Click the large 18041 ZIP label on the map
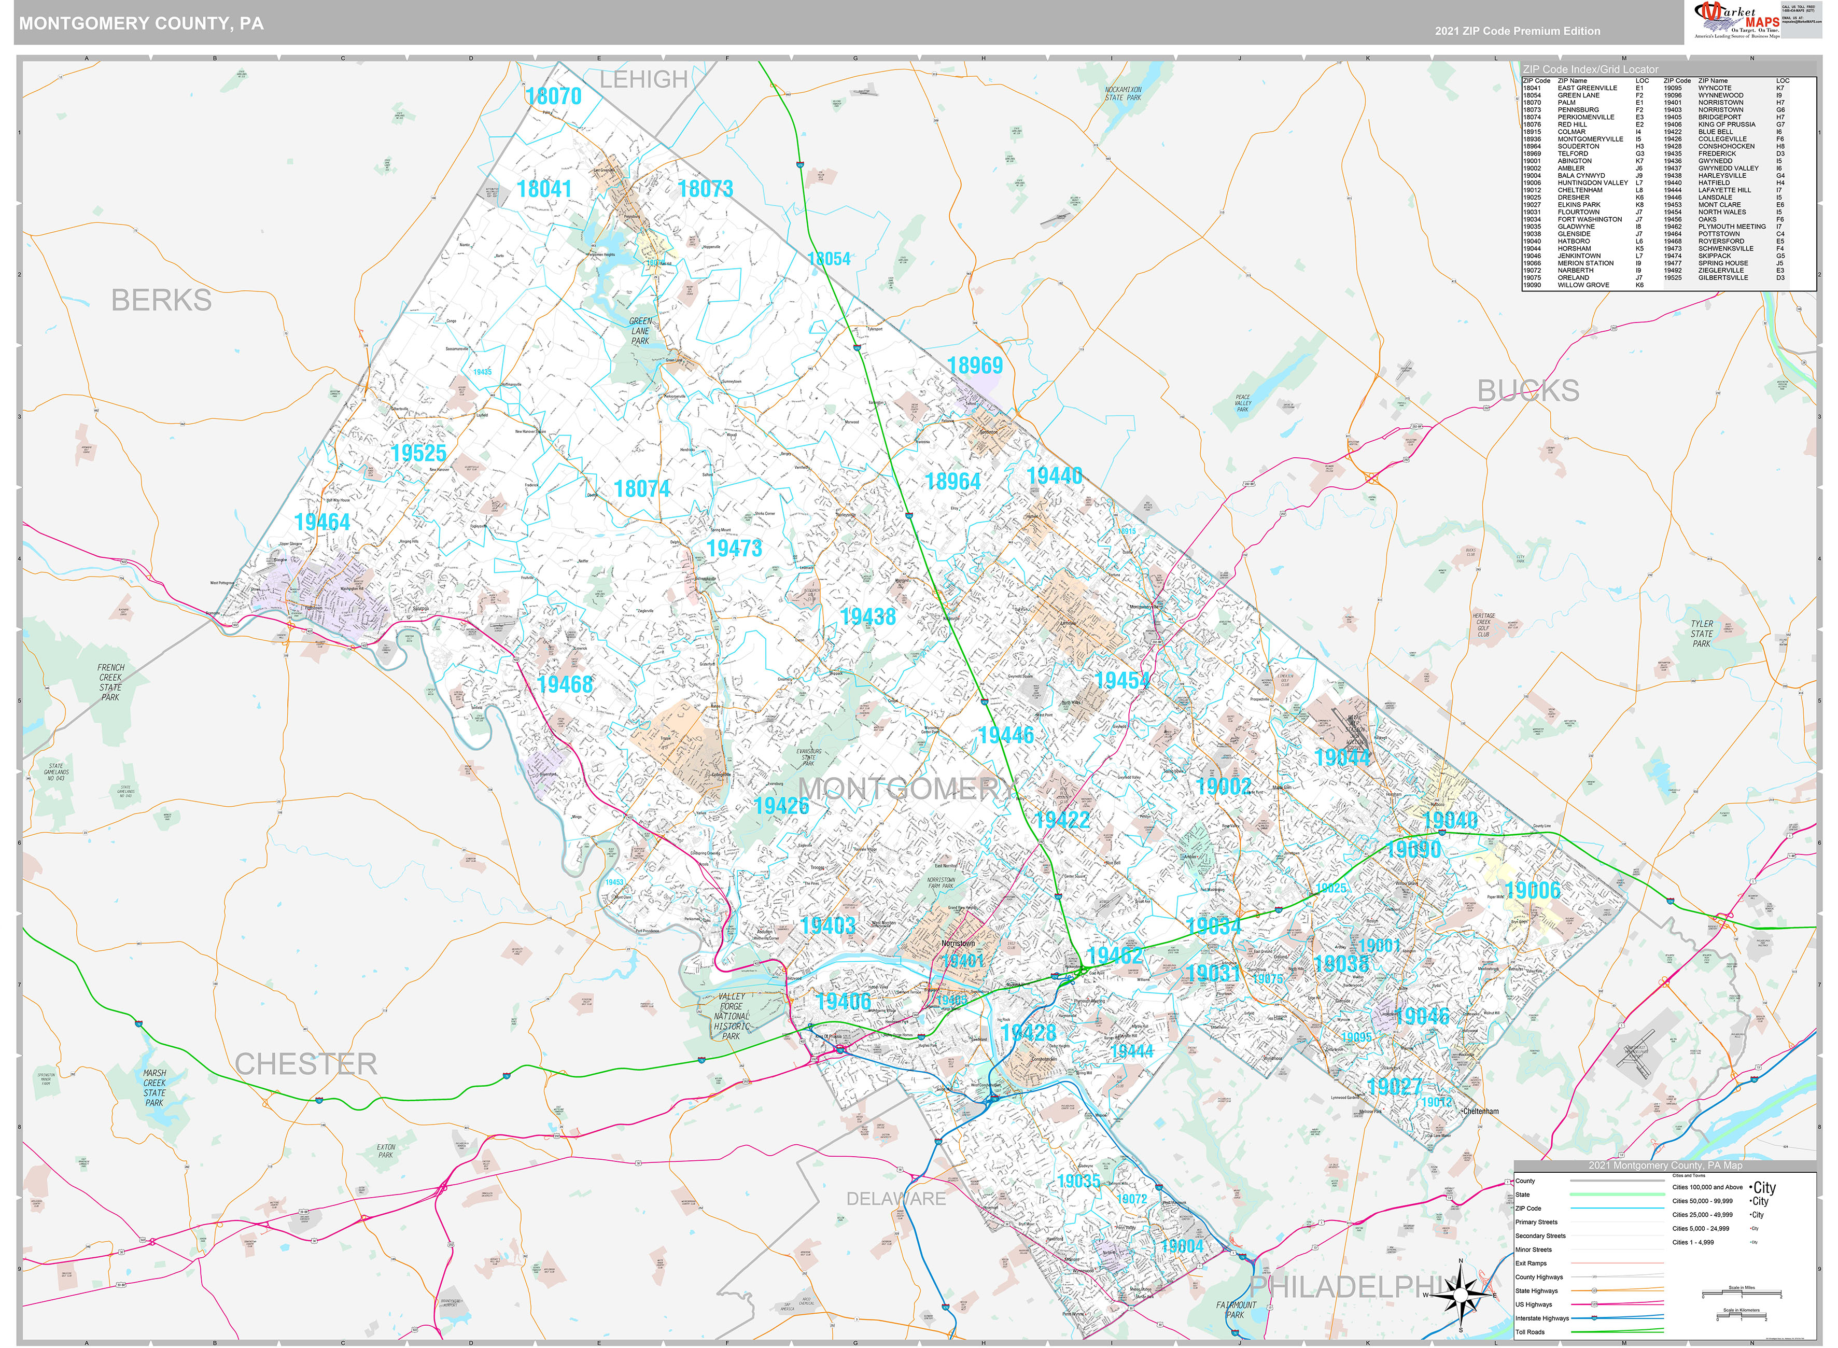 pos(544,189)
